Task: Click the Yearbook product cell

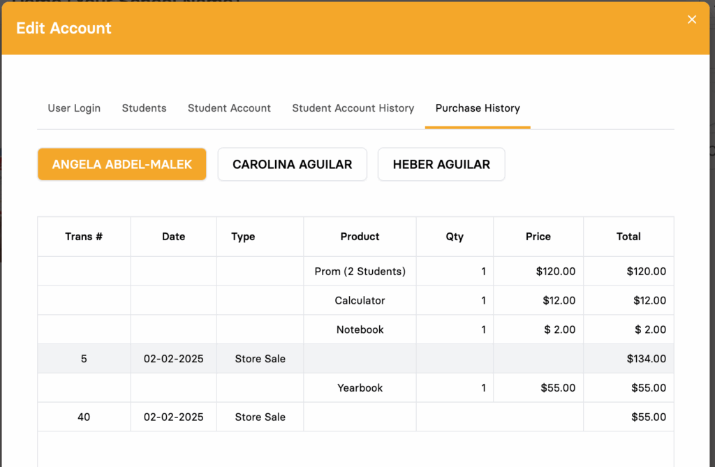Action: tap(360, 388)
